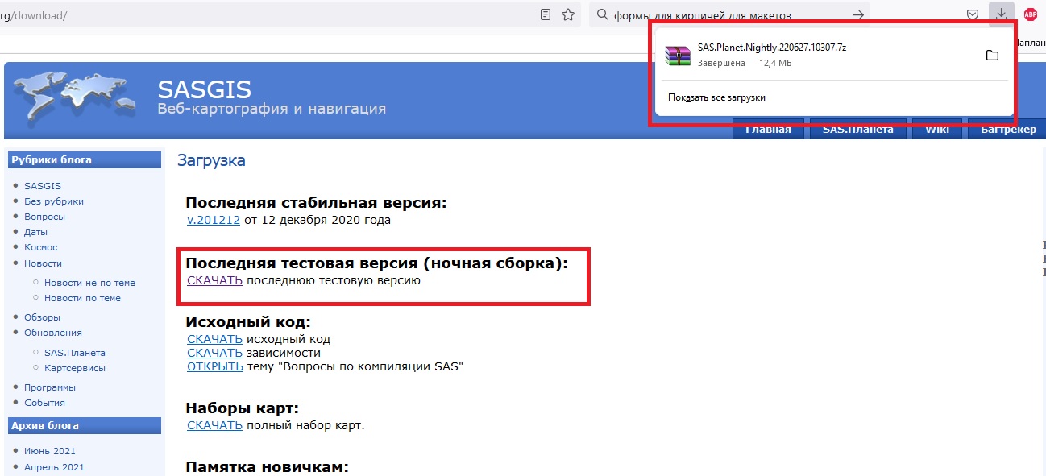
Task: Open the 'Wiki' navigation tab
Action: coord(936,130)
